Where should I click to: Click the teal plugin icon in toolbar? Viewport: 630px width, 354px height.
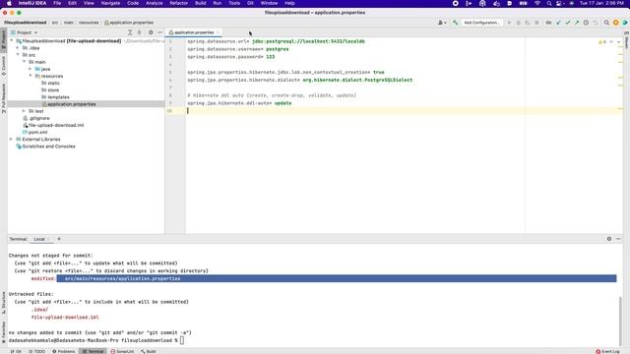625,23
